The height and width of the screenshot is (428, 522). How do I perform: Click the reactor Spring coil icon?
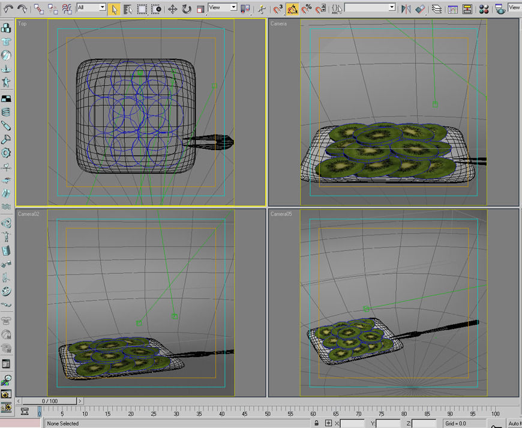pyautogui.click(x=6, y=112)
